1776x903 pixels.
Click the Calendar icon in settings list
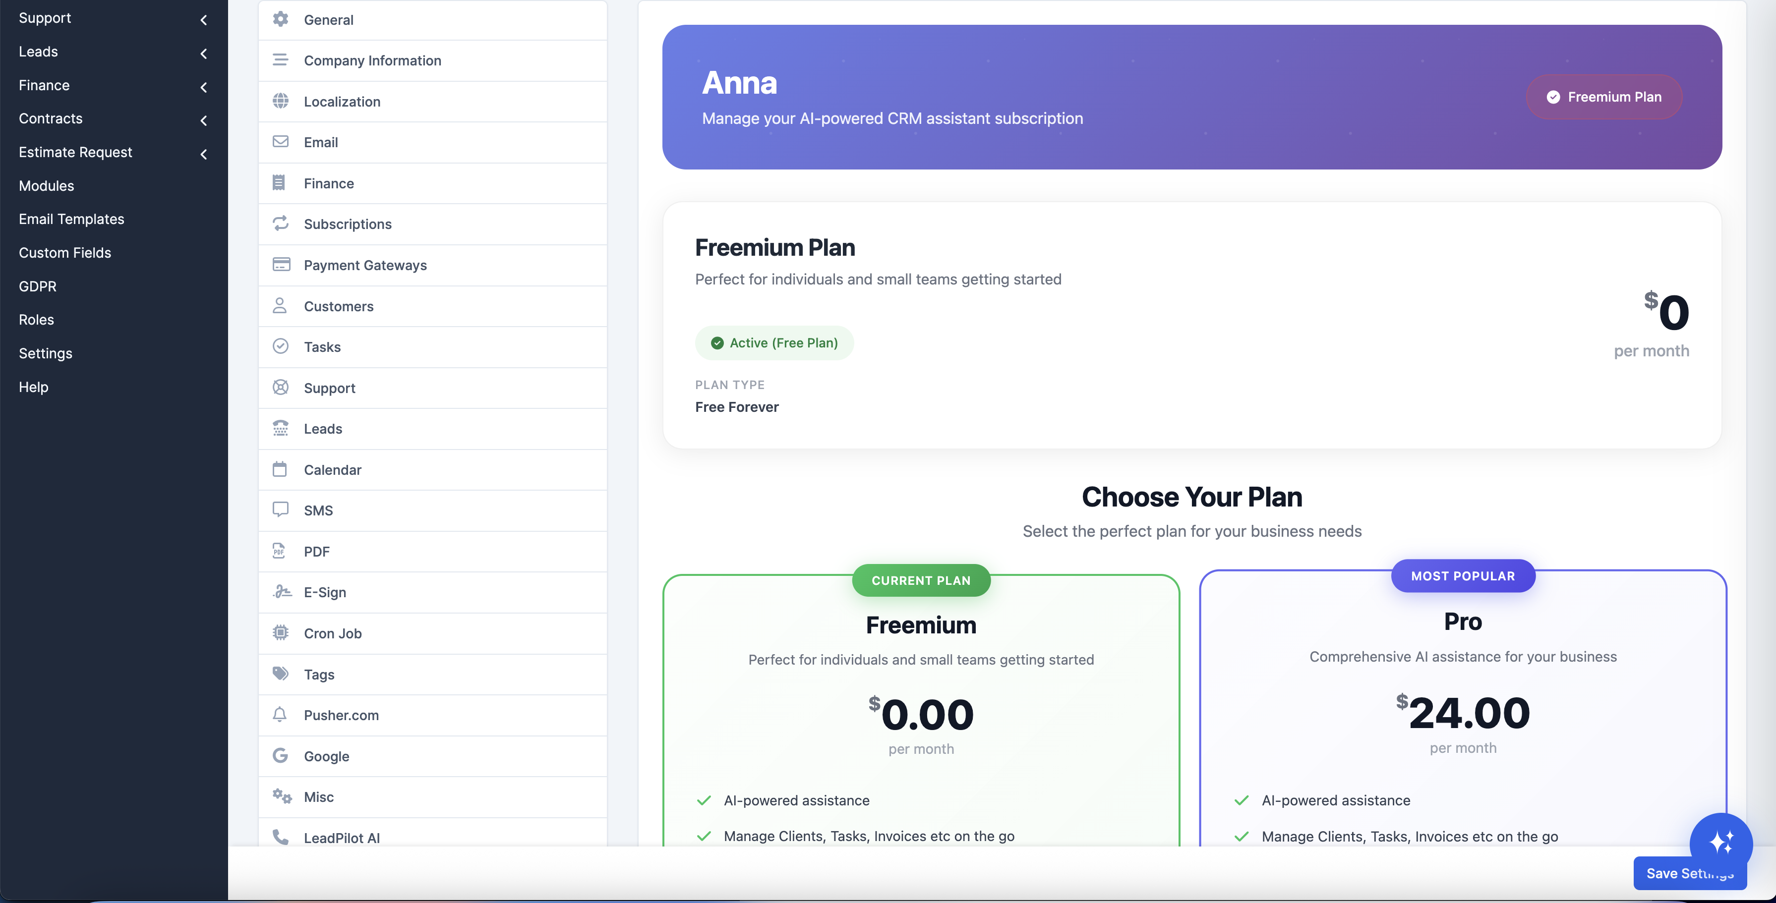click(280, 469)
